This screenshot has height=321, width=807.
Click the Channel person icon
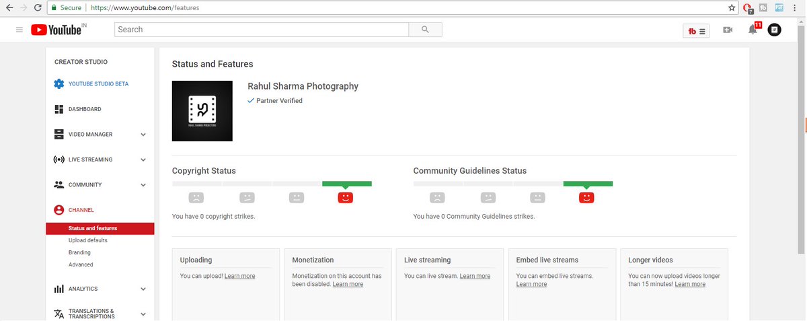coord(59,210)
